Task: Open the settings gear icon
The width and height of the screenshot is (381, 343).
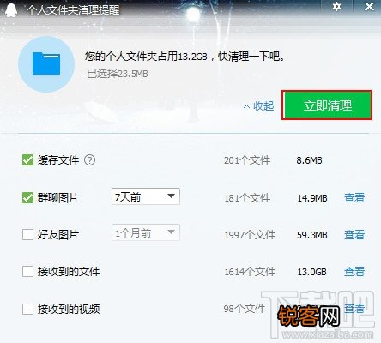Action: (336, 6)
